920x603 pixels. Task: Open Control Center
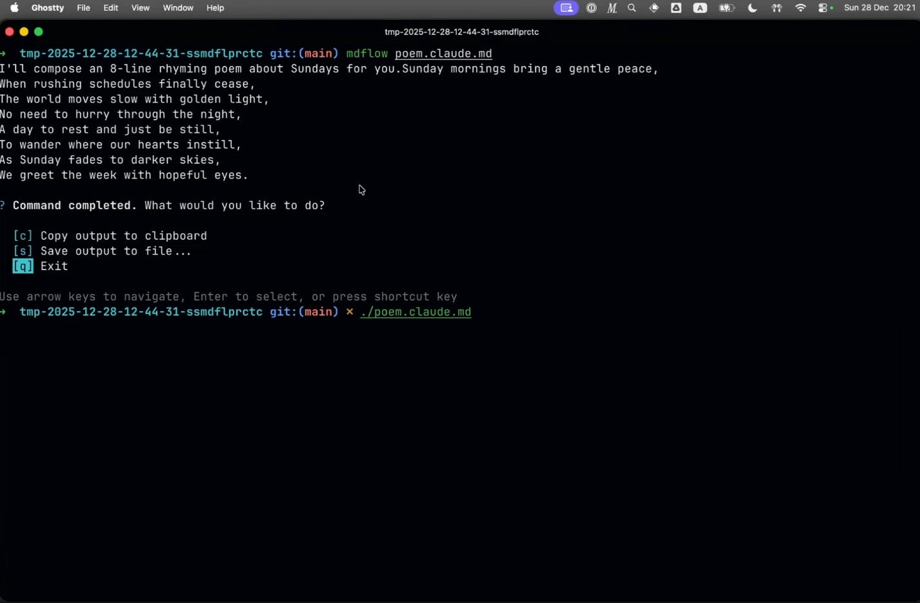[x=824, y=8]
